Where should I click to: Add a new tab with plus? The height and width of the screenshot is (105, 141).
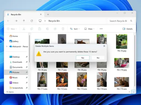(48, 14)
